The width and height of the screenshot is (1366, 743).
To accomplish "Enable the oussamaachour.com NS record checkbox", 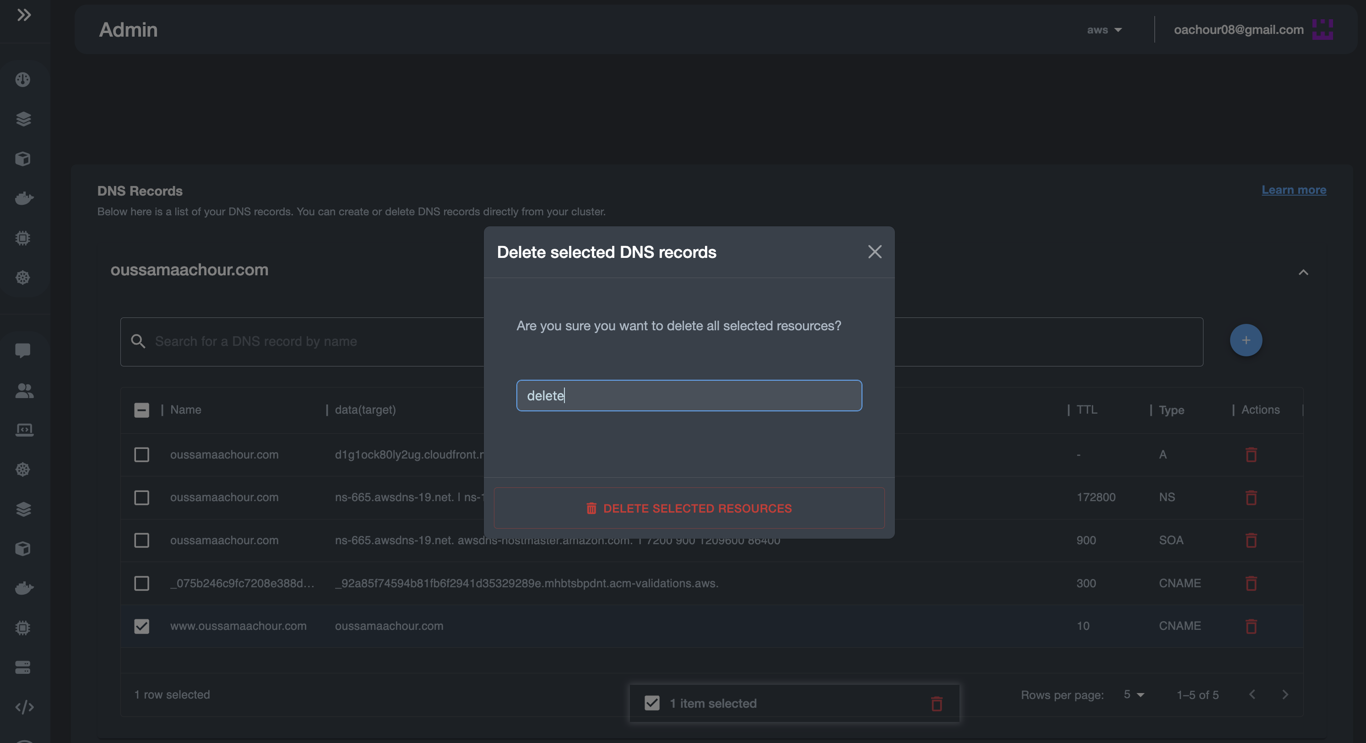I will [x=142, y=496].
